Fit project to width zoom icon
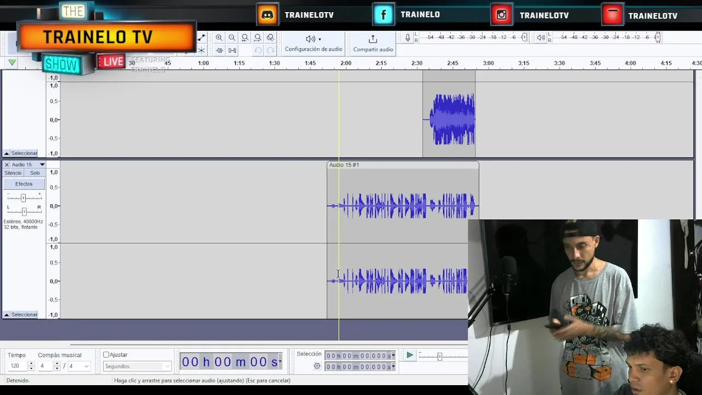702x395 pixels. (257, 38)
